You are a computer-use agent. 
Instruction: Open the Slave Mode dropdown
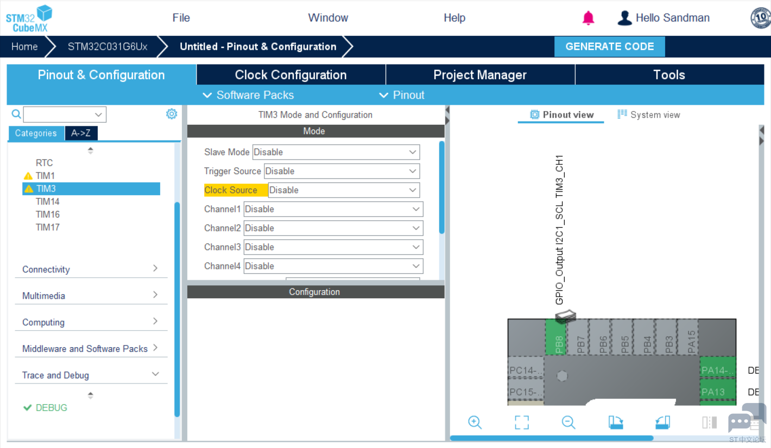[336, 152]
